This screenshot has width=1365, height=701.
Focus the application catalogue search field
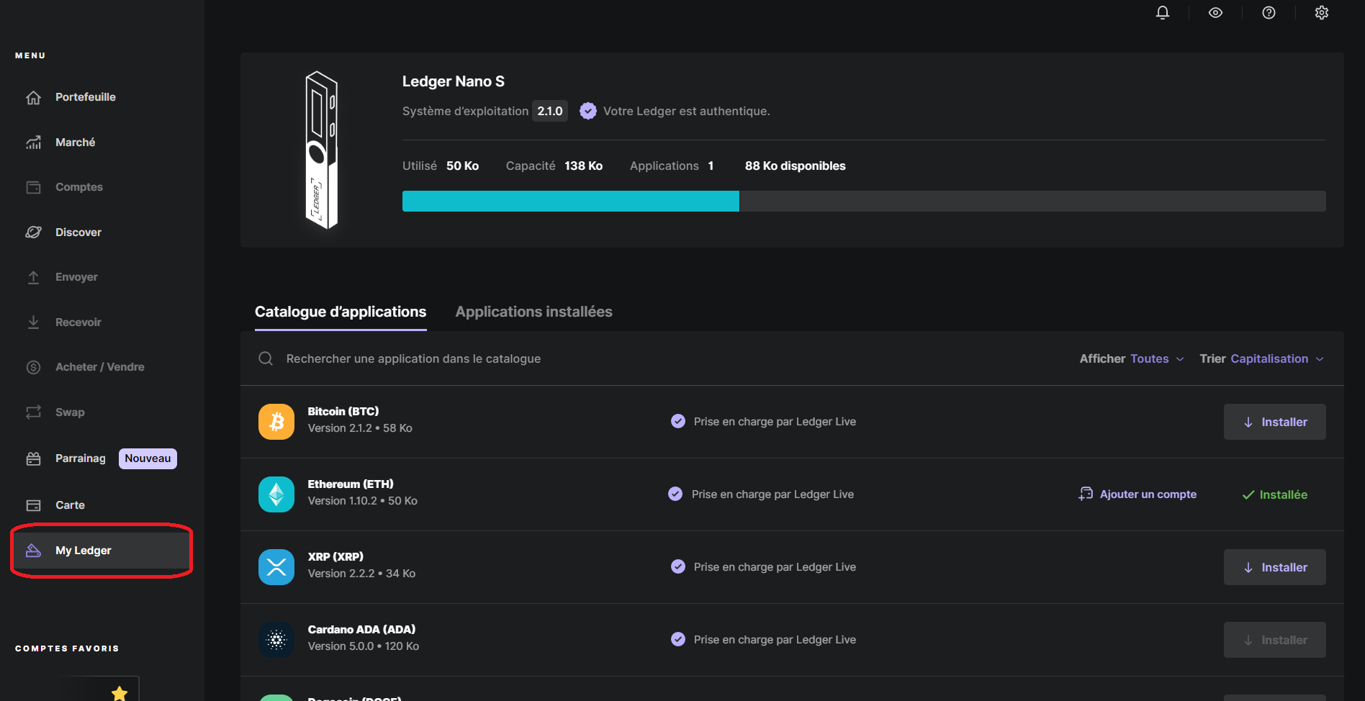click(x=413, y=358)
